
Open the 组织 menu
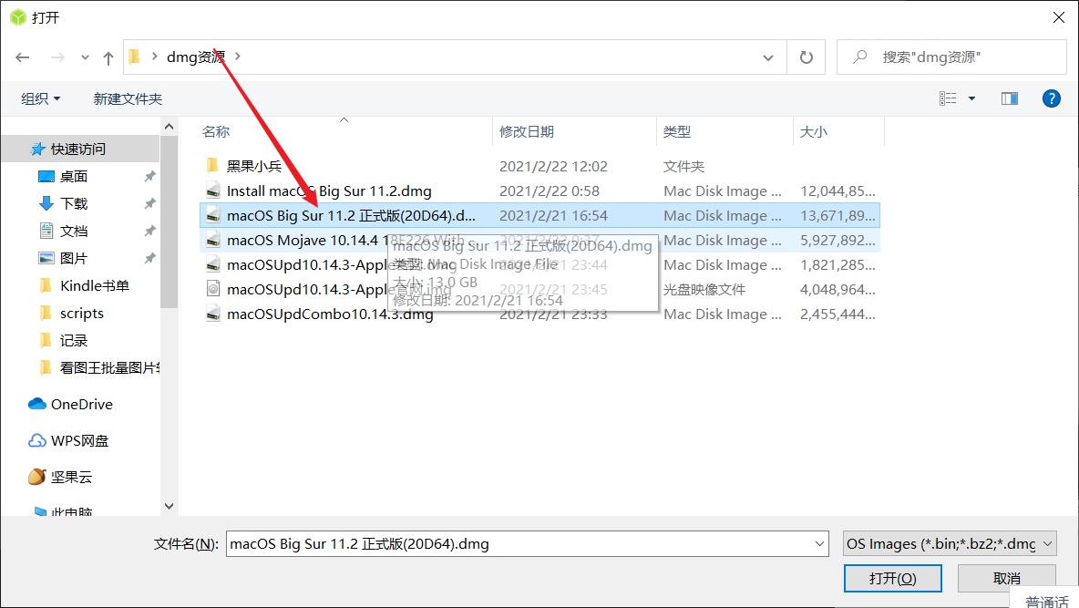41,98
